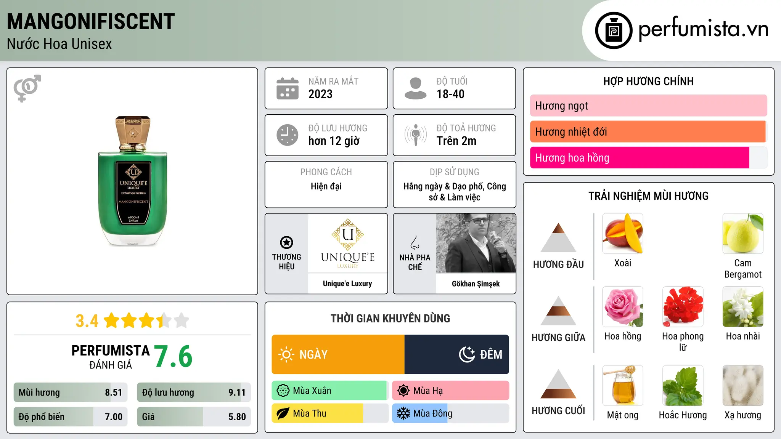The width and height of the screenshot is (781, 439).
Task: Click the release year value 2023
Action: [320, 94]
